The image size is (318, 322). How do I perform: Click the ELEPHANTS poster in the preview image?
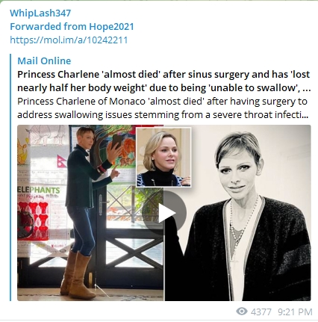[x=39, y=191]
